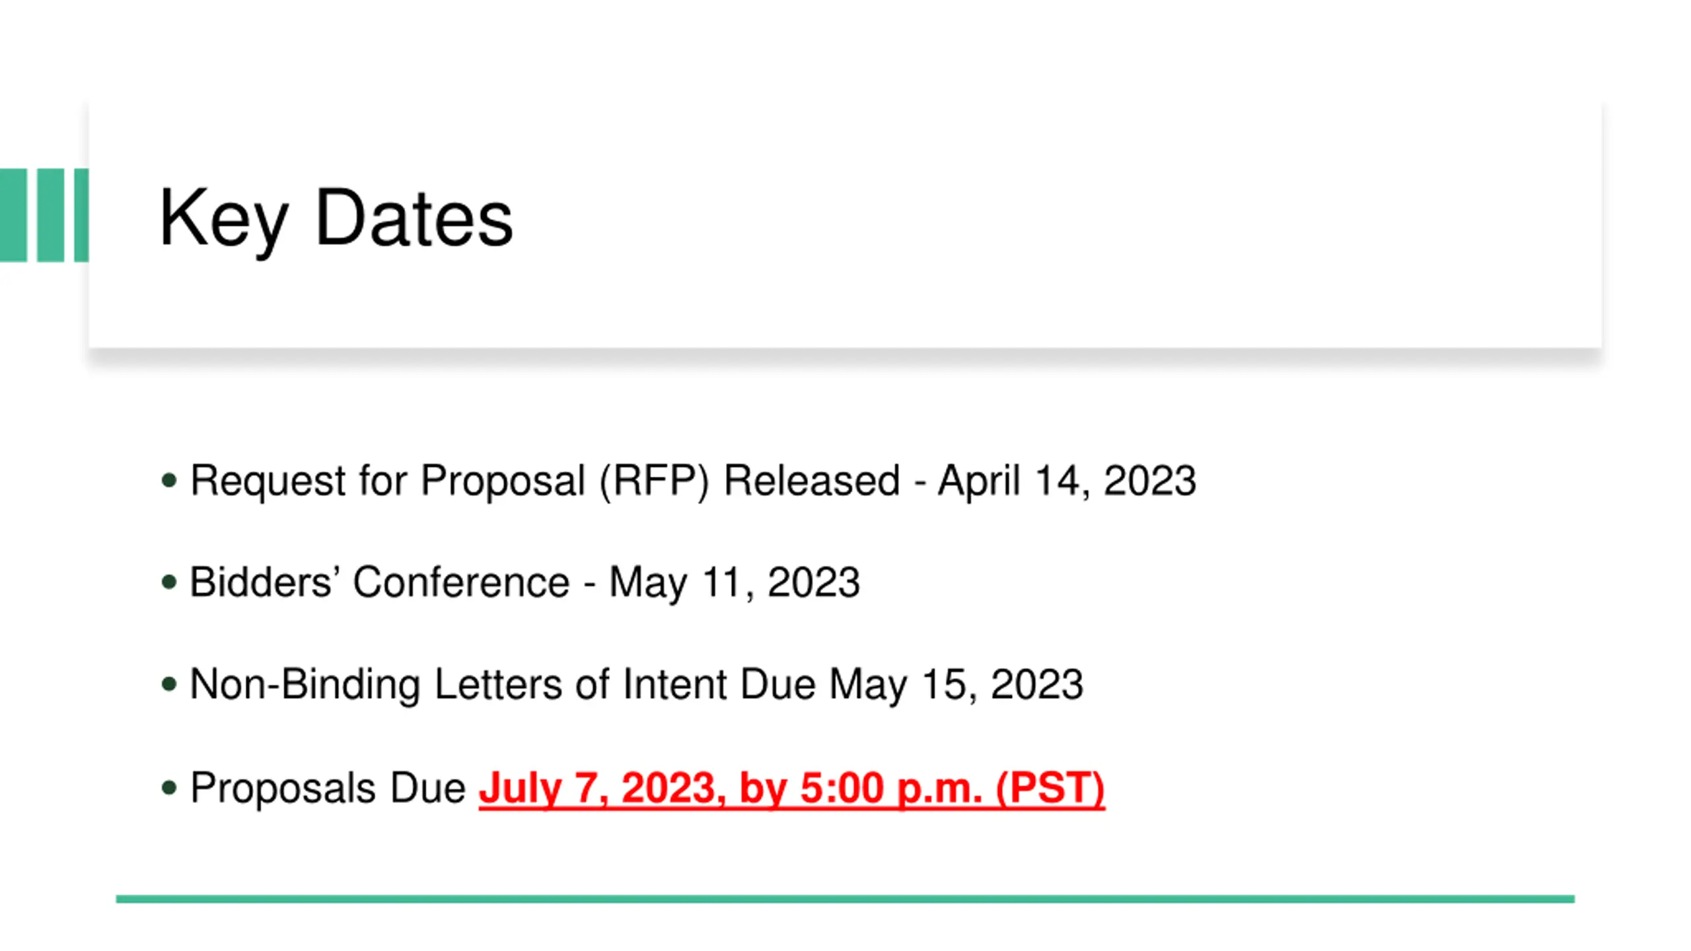Click bullet dot before Non-Binding Letters
Viewport: 1691px width, 951px height.
[169, 684]
